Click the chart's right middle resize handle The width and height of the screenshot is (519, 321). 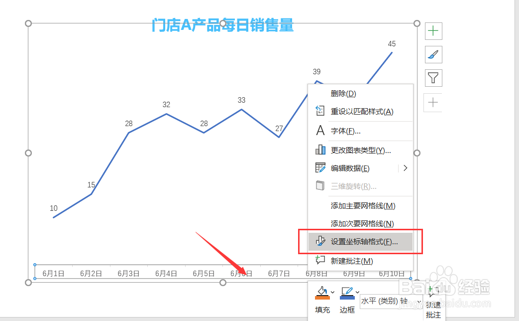point(417,153)
